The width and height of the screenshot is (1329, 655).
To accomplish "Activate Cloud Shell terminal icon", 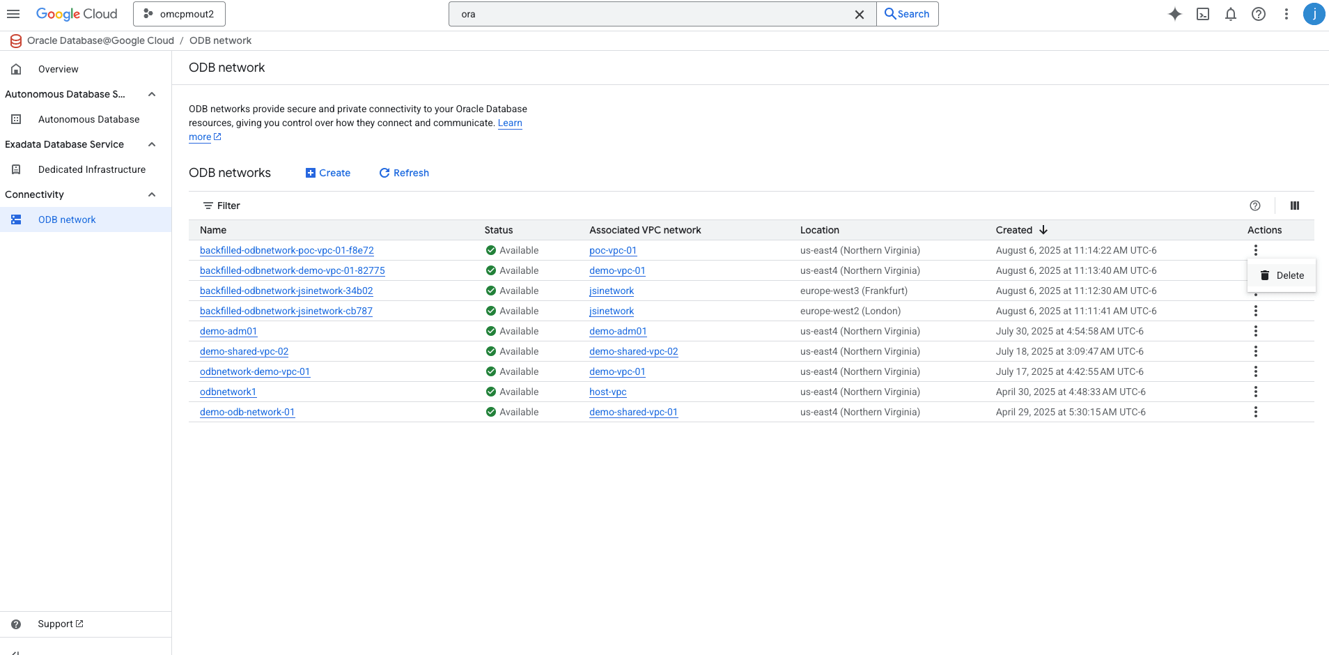I will pos(1202,14).
